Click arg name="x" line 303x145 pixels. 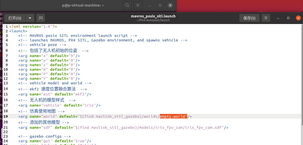[x=49, y=56]
